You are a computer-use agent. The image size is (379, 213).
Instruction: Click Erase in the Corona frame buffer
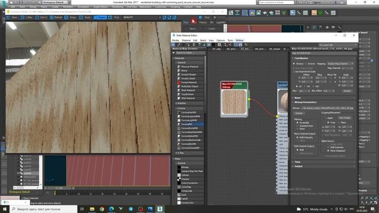tap(70, 17)
